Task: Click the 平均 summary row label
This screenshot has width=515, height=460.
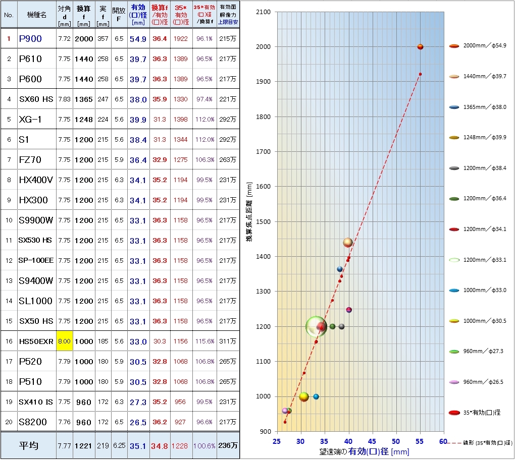Action: click(29, 445)
